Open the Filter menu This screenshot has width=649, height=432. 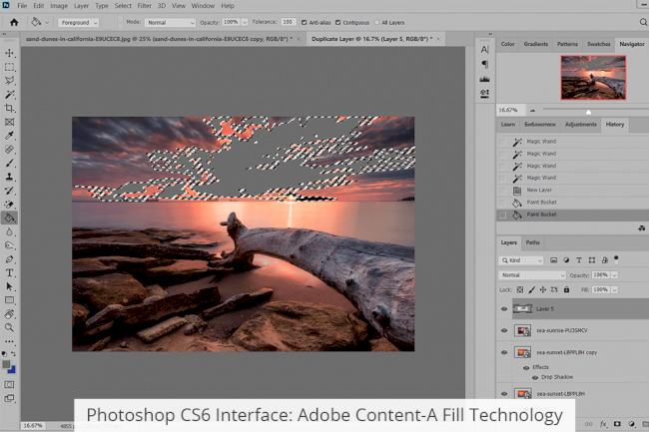click(x=144, y=6)
